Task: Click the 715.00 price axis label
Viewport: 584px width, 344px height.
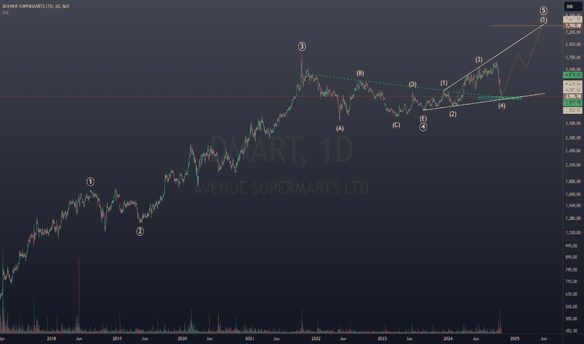Action: click(571, 281)
